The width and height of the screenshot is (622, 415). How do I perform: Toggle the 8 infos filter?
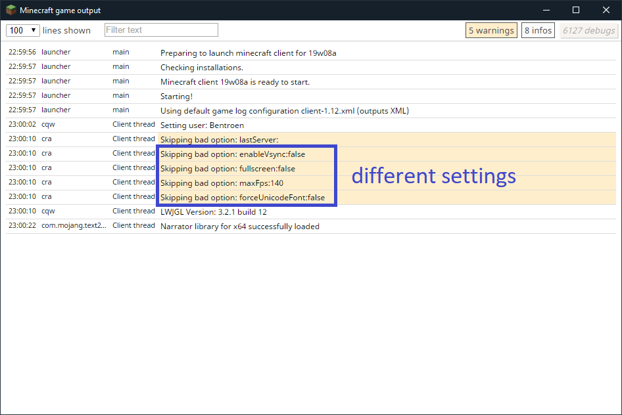pyautogui.click(x=538, y=30)
